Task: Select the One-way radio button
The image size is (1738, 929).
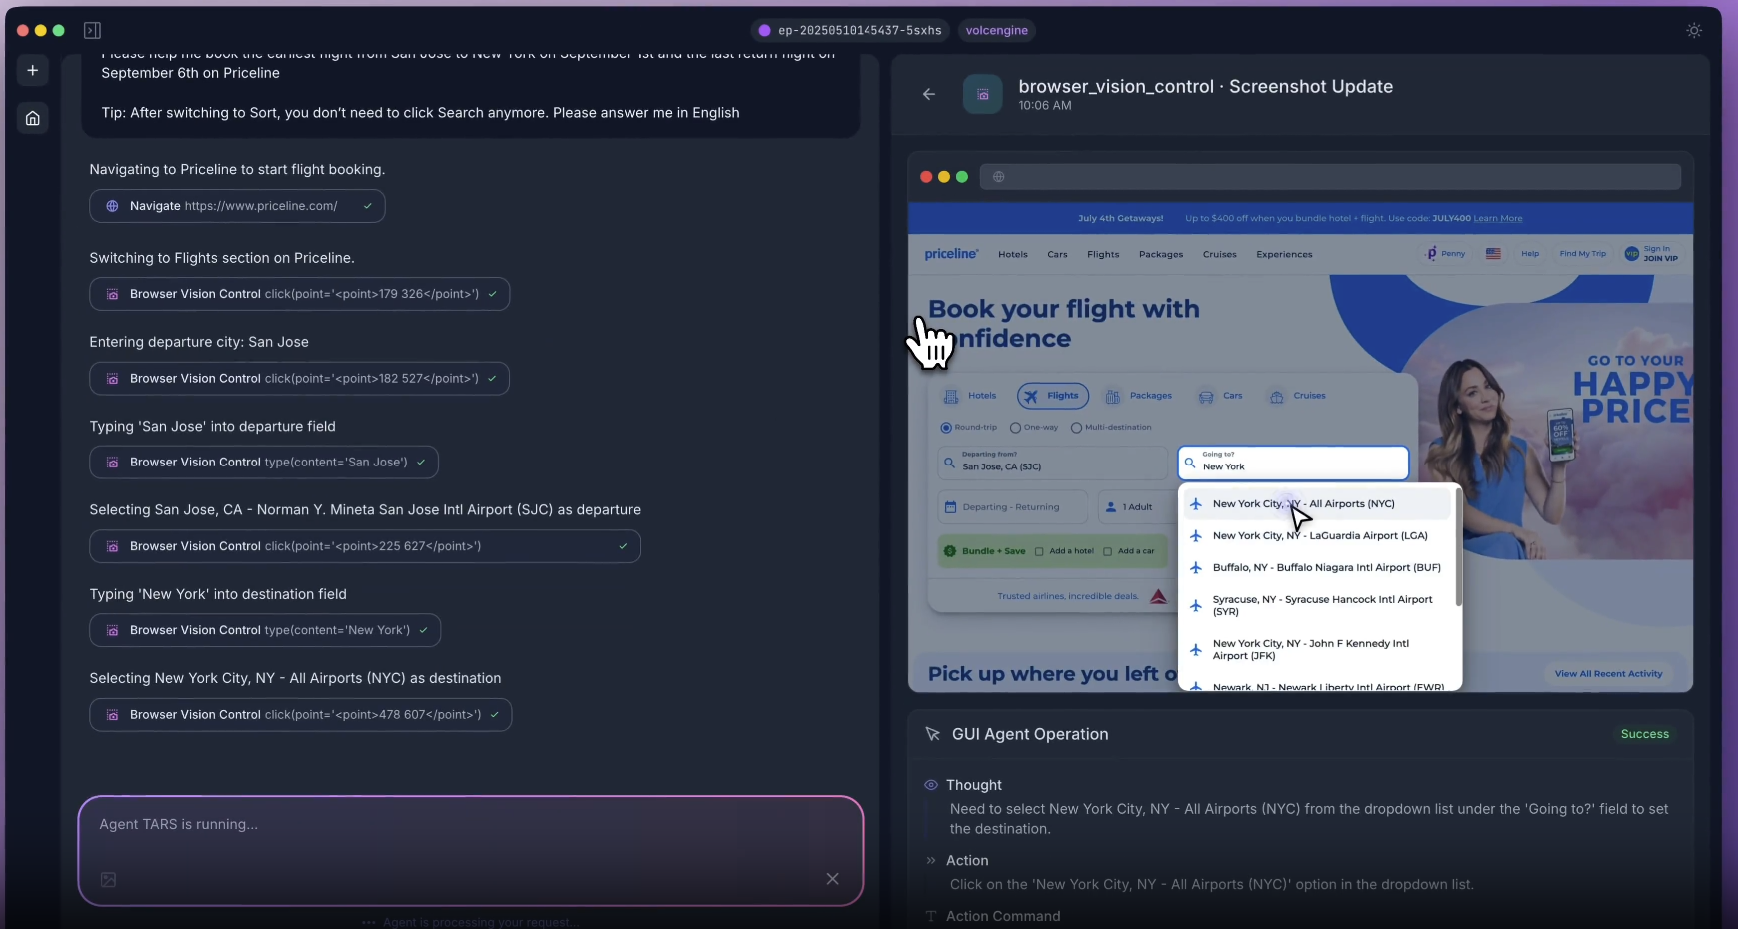Action: pos(1015,428)
